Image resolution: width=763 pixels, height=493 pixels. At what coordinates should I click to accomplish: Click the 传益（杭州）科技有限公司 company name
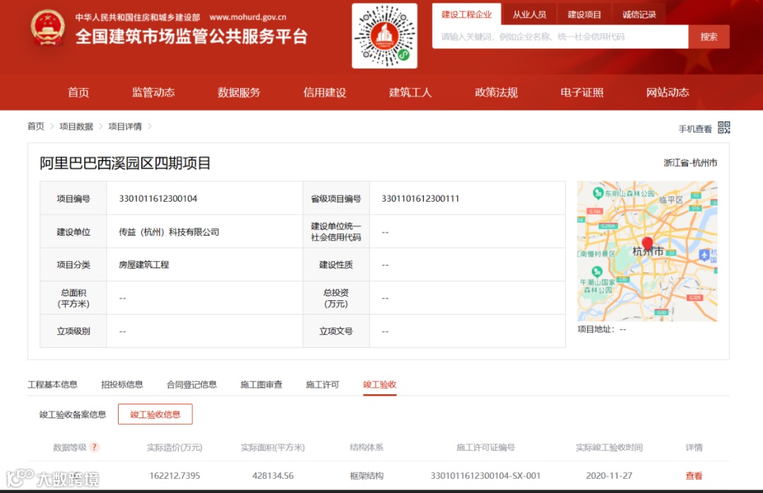(169, 232)
